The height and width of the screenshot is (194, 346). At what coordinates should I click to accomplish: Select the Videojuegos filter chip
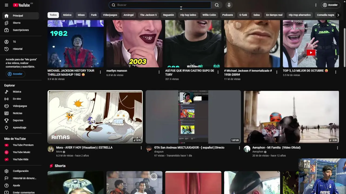[x=110, y=15]
